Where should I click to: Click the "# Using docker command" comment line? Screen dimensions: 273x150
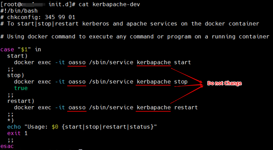[x=135, y=36]
